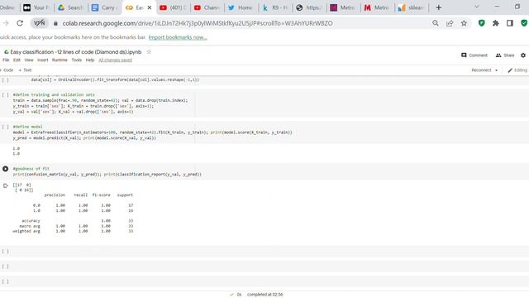Switch to the first Metro tab
529x298 pixels.
point(343,7)
